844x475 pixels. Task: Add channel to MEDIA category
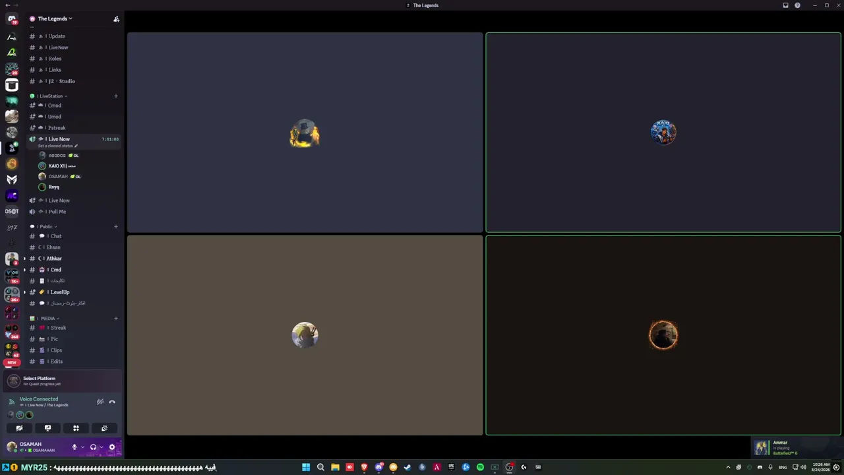click(116, 319)
